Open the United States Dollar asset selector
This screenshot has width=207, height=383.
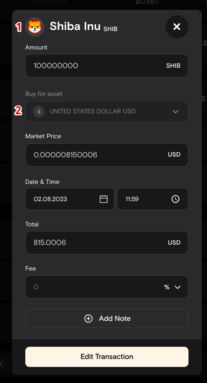(107, 112)
